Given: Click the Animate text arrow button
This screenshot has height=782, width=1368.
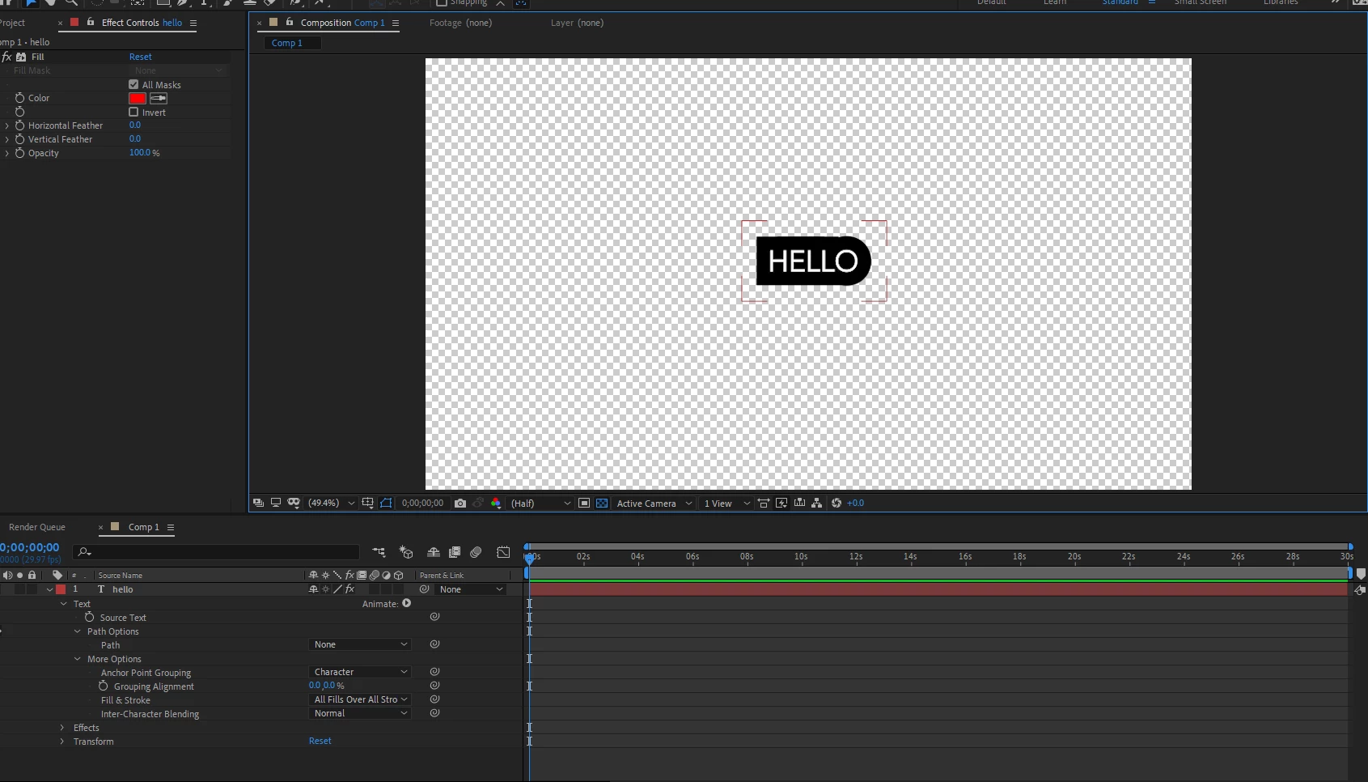Looking at the screenshot, I should (407, 603).
